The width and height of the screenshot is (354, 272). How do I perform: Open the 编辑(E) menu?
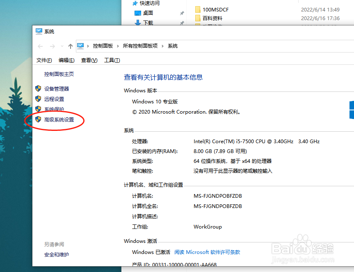click(x=66, y=60)
